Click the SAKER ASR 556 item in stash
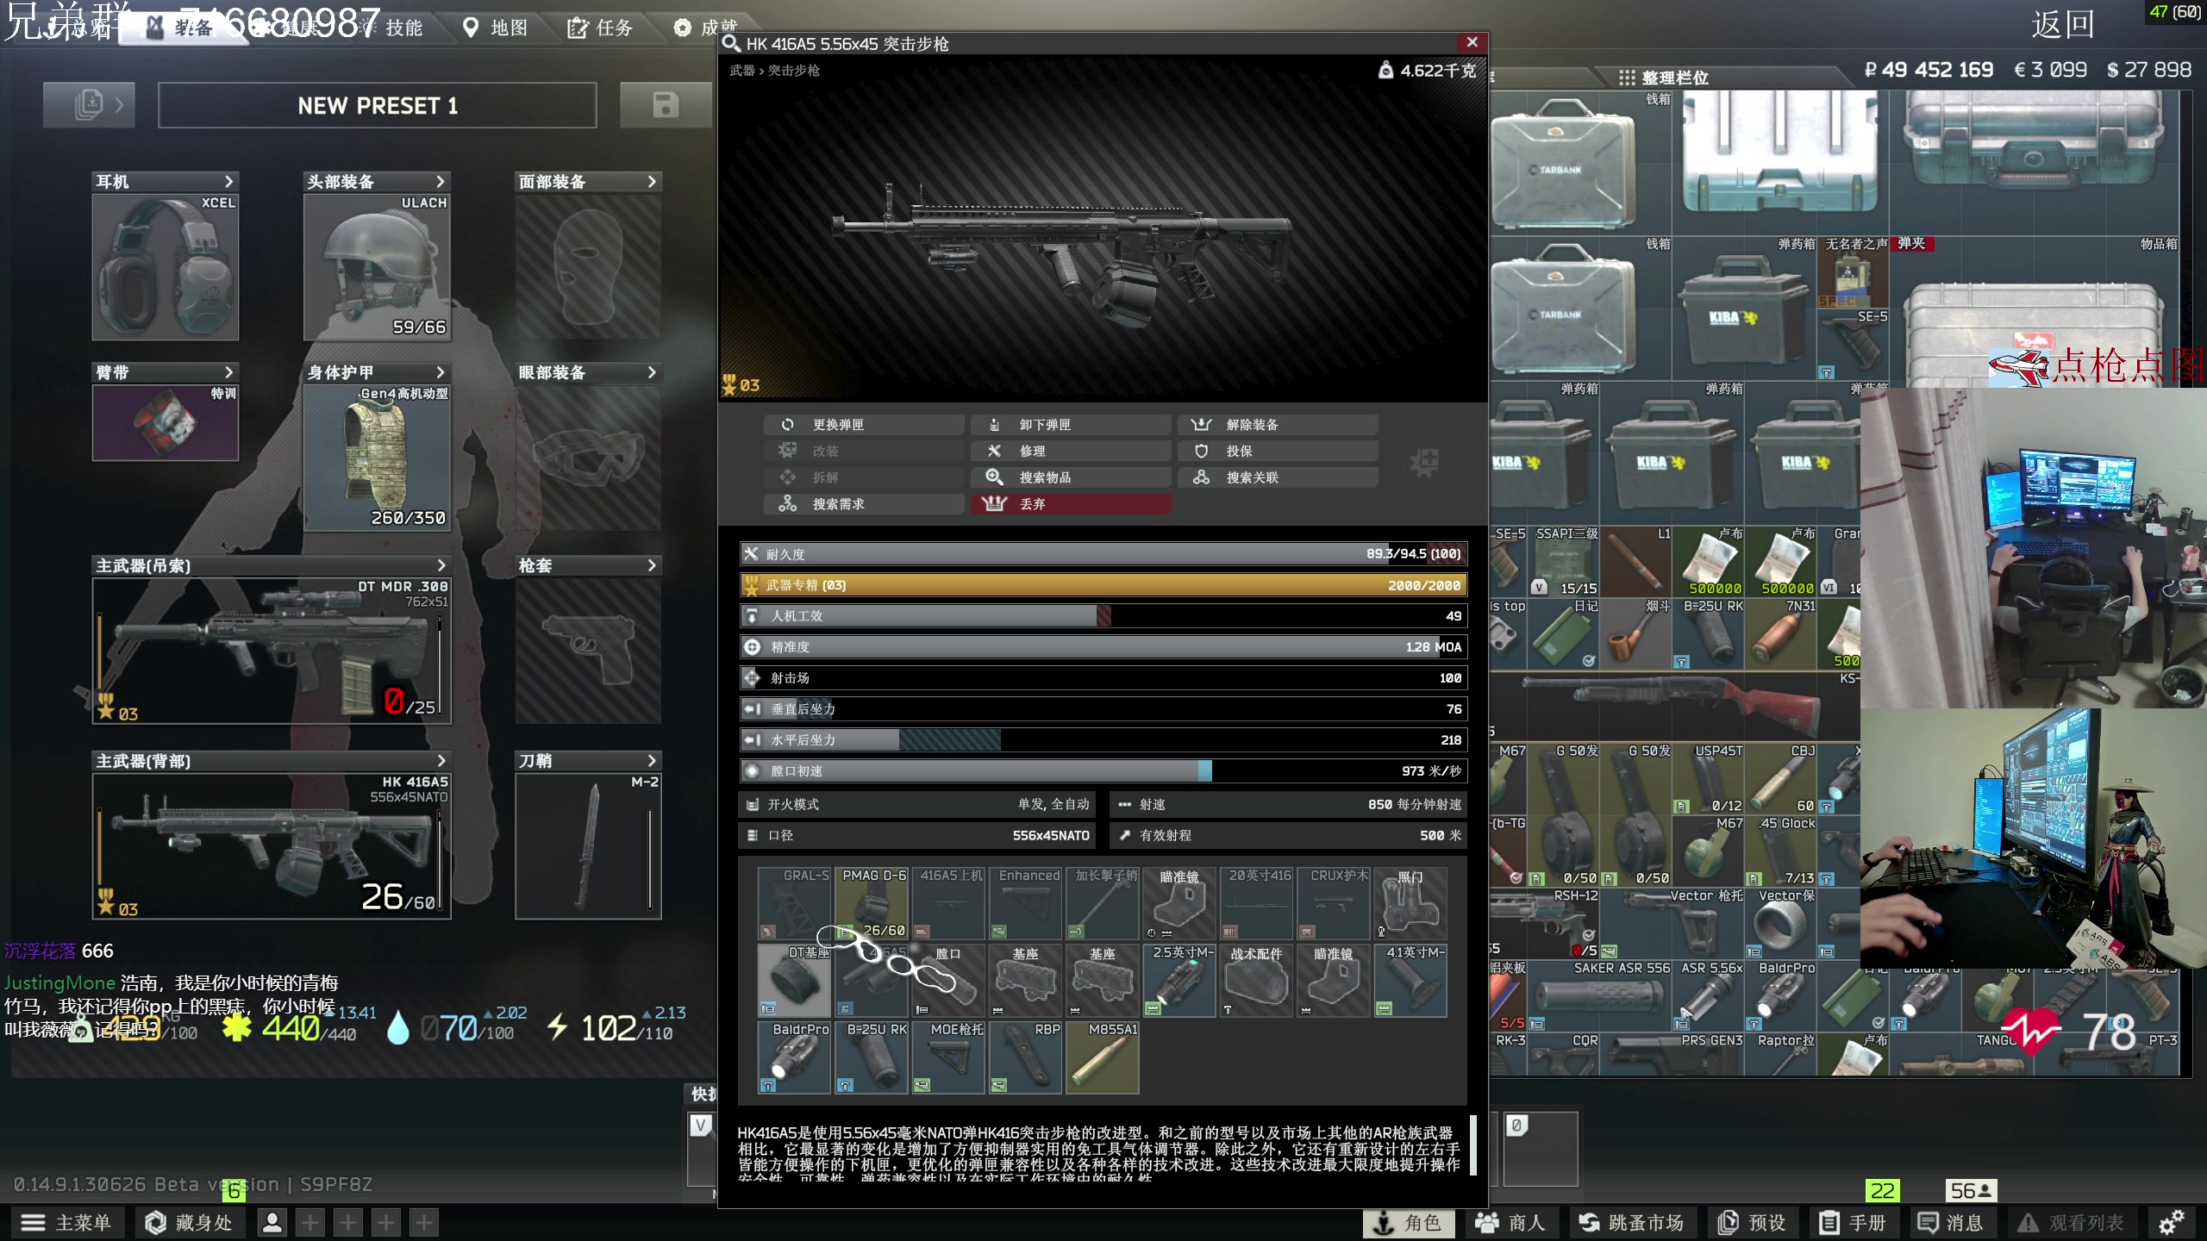The image size is (2207, 1241). pos(1599,995)
